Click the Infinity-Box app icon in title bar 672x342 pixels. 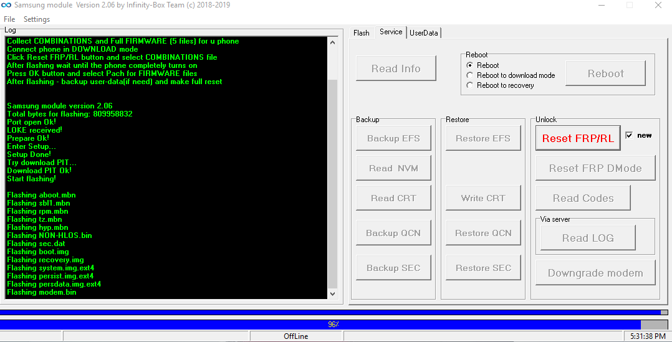(6, 6)
